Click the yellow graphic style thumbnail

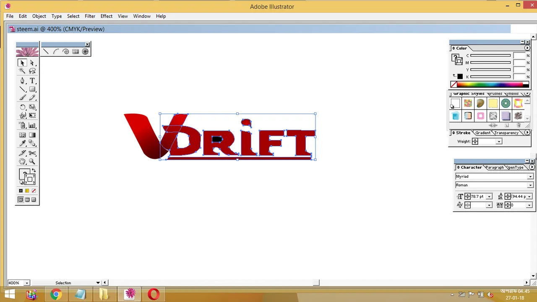(493, 103)
